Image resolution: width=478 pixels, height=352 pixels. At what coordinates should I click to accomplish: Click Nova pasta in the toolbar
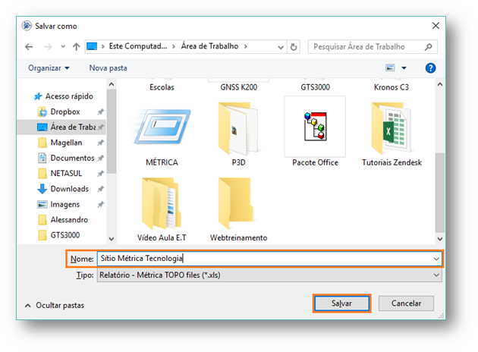point(108,68)
